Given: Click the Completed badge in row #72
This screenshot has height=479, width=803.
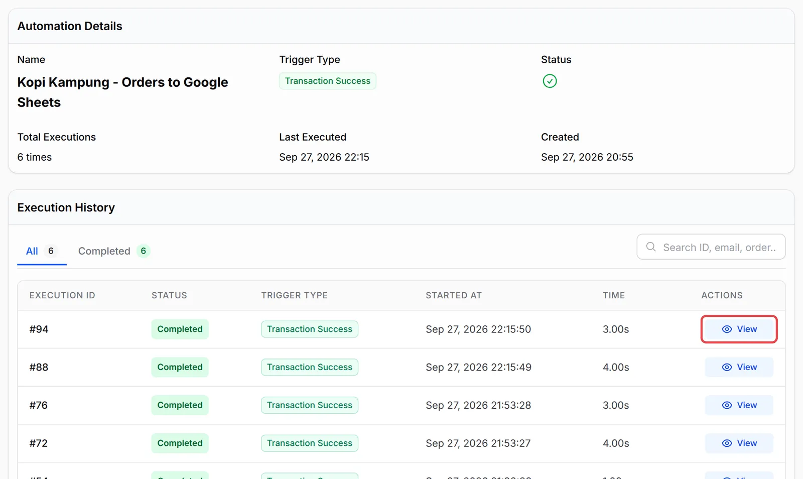Looking at the screenshot, I should pos(180,443).
